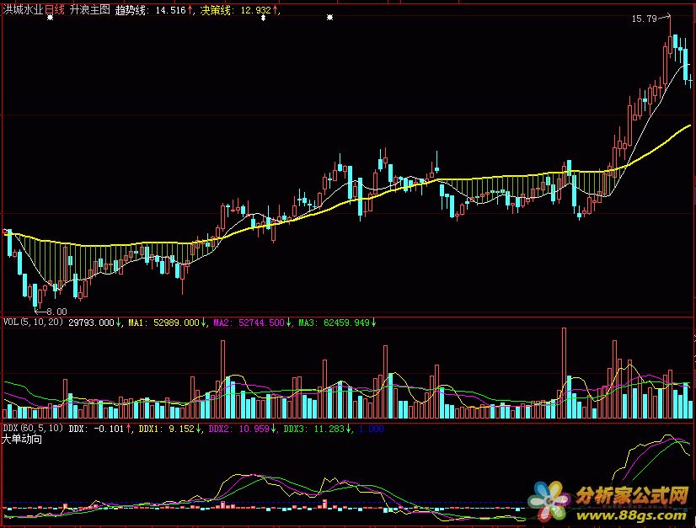Click the green MA3: 62459.949 label
The image size is (696, 528).
(334, 323)
